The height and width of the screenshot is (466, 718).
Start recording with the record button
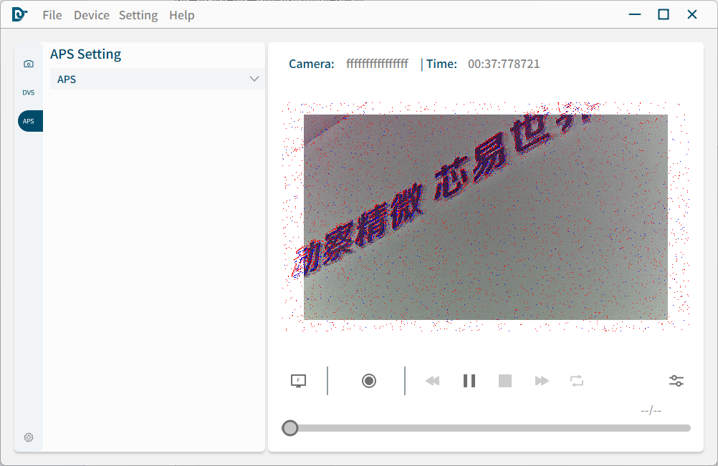pyautogui.click(x=368, y=381)
